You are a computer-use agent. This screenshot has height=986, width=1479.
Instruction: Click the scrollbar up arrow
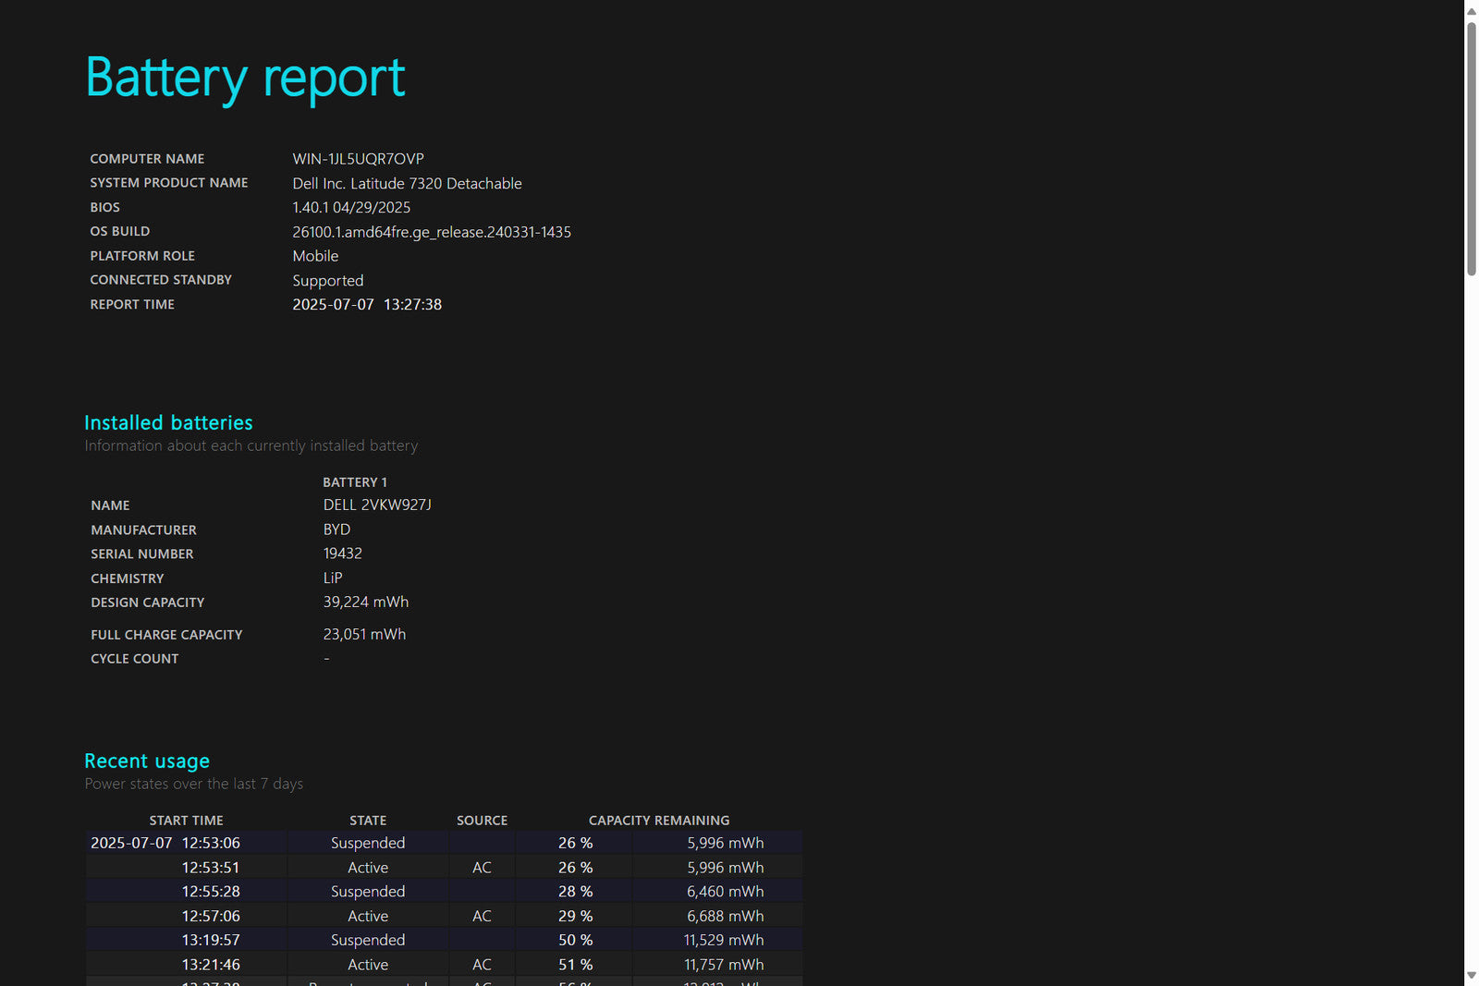pyautogui.click(x=1471, y=10)
